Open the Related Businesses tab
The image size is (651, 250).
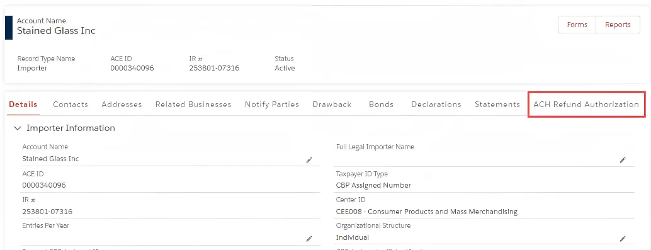coord(193,105)
